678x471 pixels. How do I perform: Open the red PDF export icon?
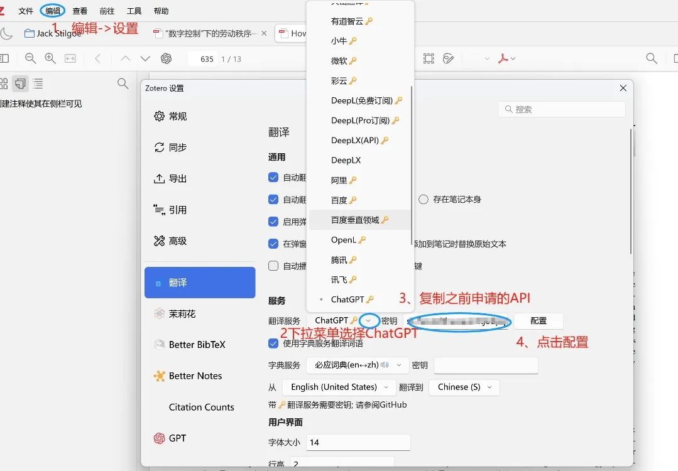click(x=503, y=58)
